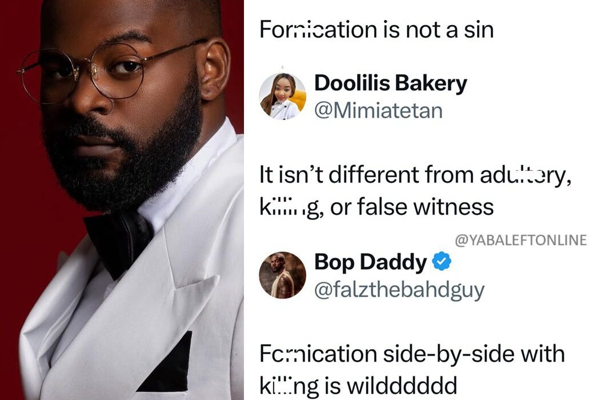Click the @YABALEFTONLINE watermark
Viewport: 613px width, 400px height.
click(521, 239)
